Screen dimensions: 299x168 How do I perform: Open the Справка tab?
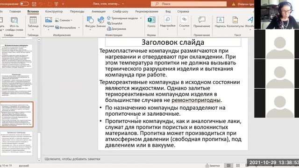pos(183,11)
